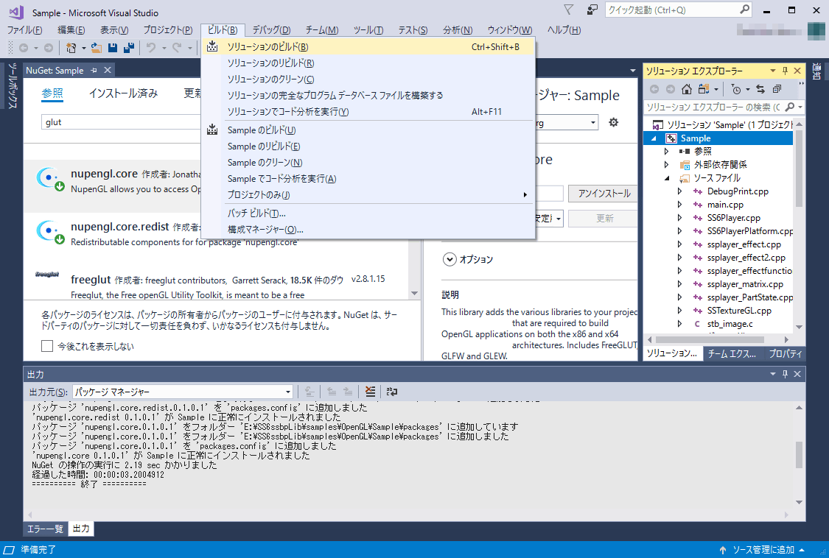Click the Solution Explorer Home icon
The height and width of the screenshot is (558, 829).
tap(686, 89)
